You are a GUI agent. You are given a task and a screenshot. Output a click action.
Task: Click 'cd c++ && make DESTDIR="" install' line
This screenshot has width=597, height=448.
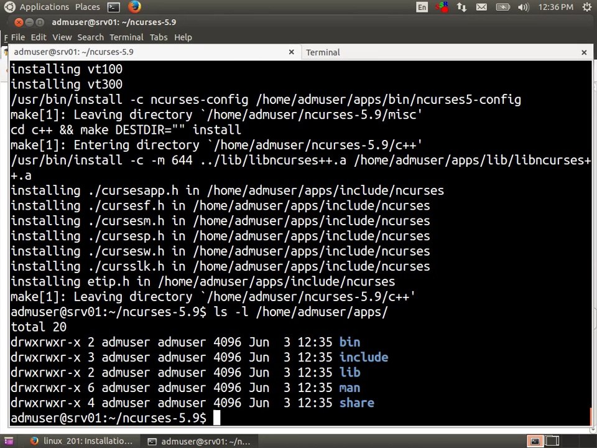pos(126,130)
